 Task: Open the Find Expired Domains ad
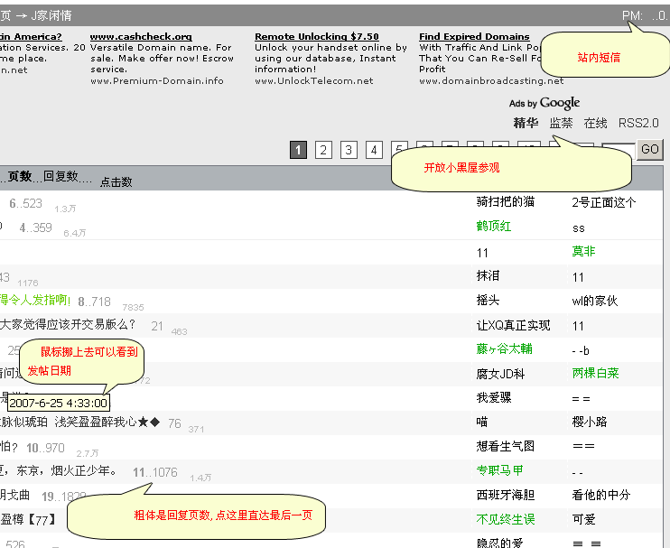pyautogui.click(x=474, y=37)
